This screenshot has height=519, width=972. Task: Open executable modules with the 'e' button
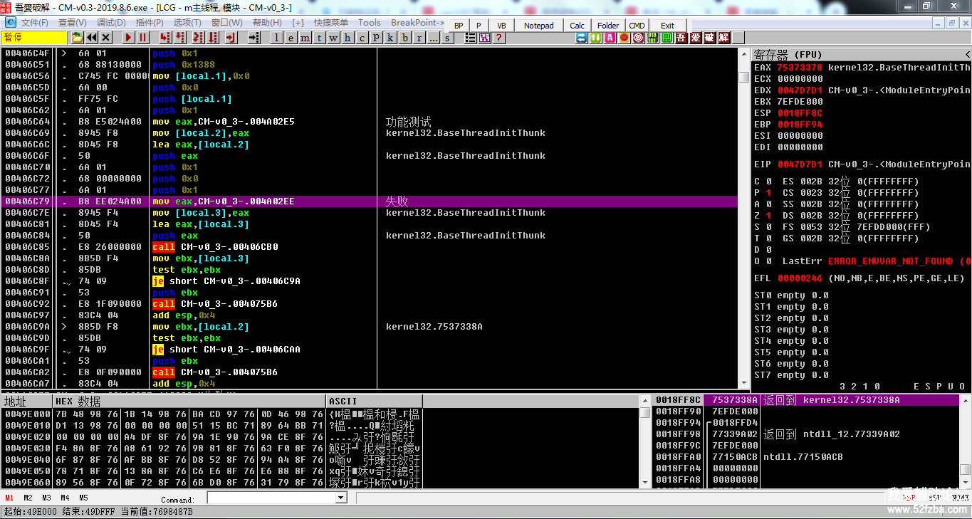291,38
